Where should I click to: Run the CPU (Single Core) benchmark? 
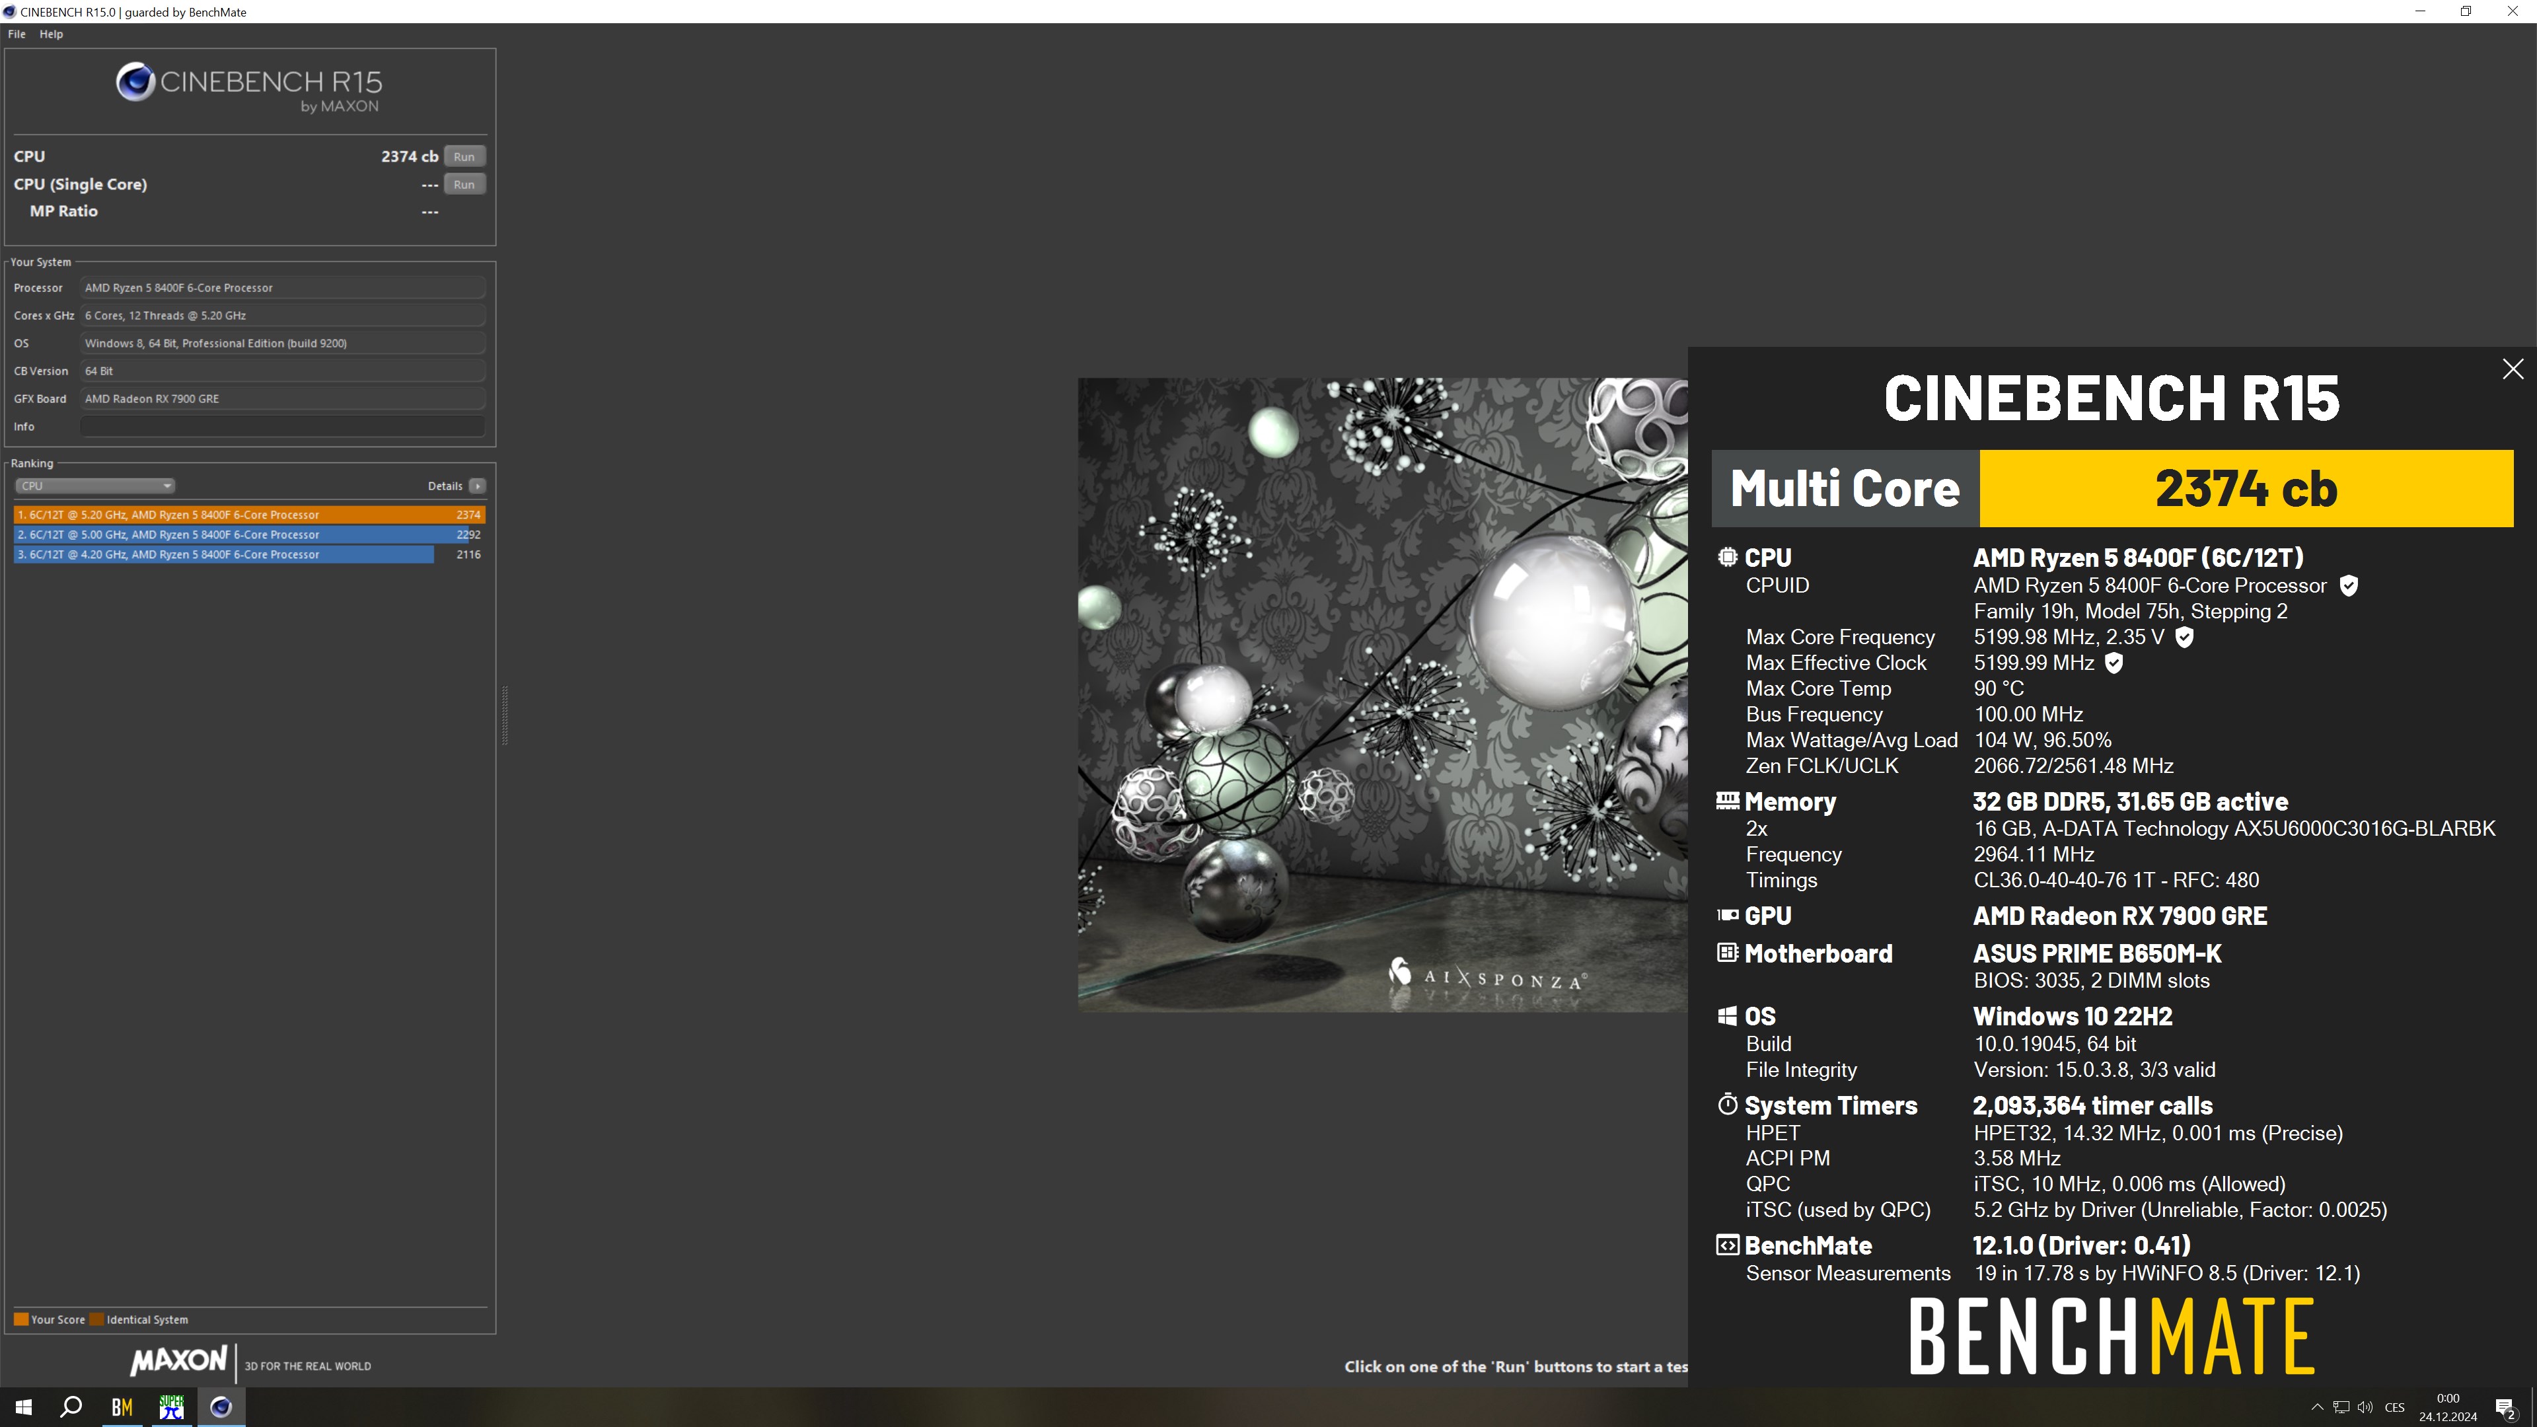464,184
